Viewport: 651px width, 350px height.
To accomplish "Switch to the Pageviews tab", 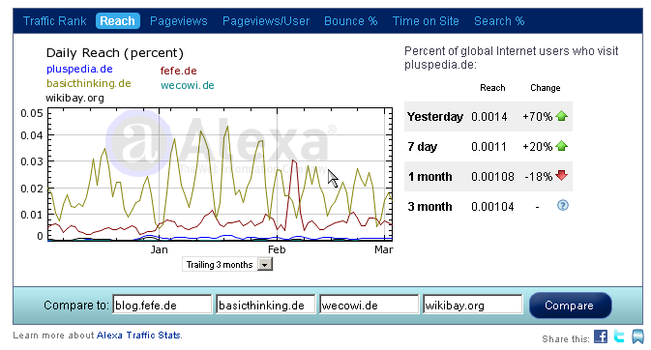I will [179, 21].
